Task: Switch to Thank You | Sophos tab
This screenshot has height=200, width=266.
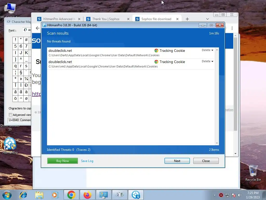Action: tap(108, 19)
